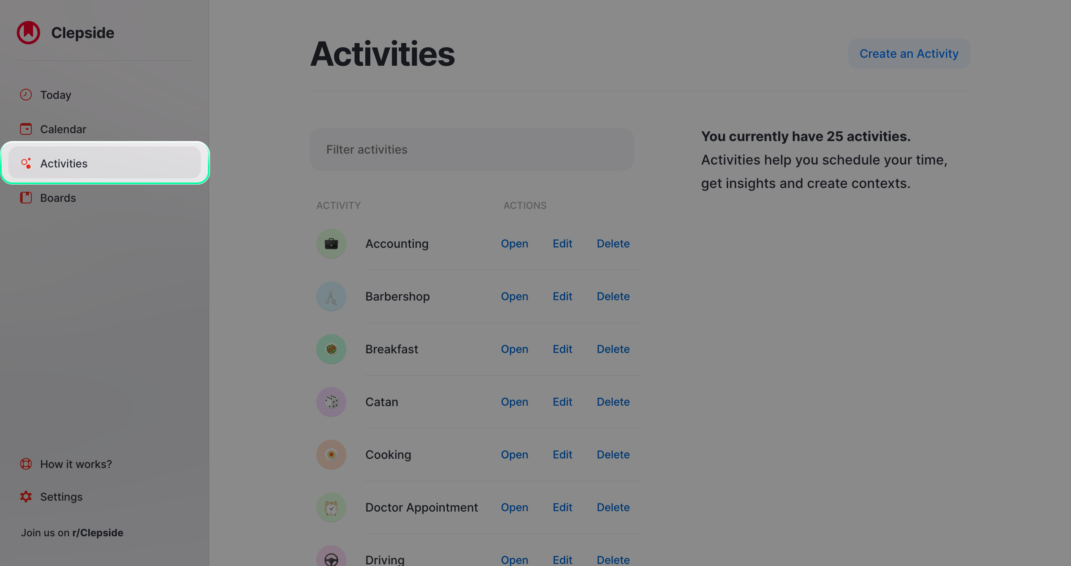
Task: Click the Accounting briefcase icon
Action: click(331, 243)
